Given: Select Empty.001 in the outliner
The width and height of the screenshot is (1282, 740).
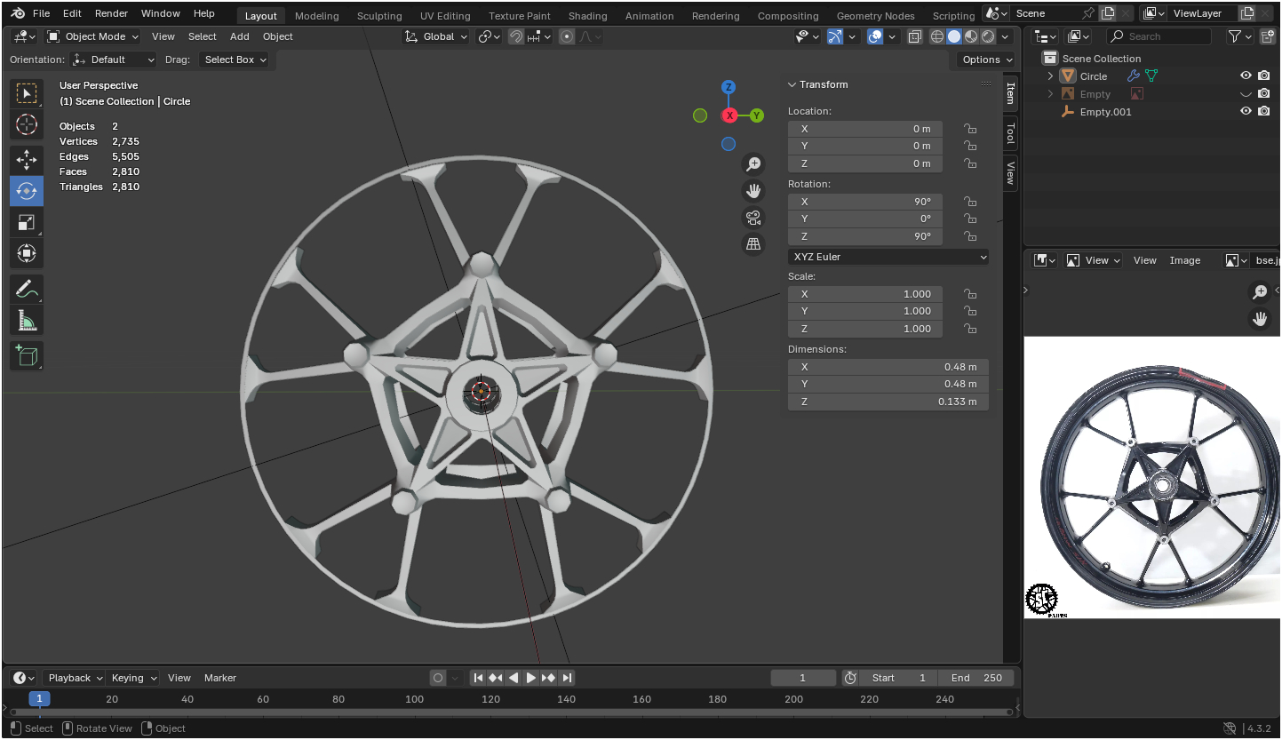Looking at the screenshot, I should (x=1105, y=112).
